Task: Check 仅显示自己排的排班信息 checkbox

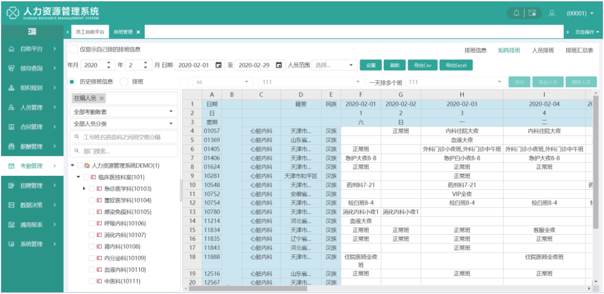Action: (x=73, y=49)
